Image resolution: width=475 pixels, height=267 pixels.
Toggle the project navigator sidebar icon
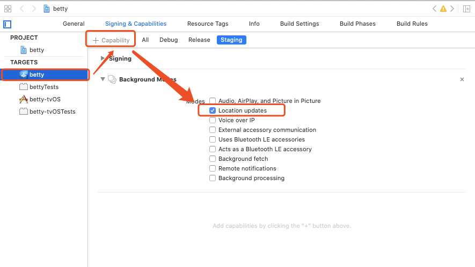(8, 24)
